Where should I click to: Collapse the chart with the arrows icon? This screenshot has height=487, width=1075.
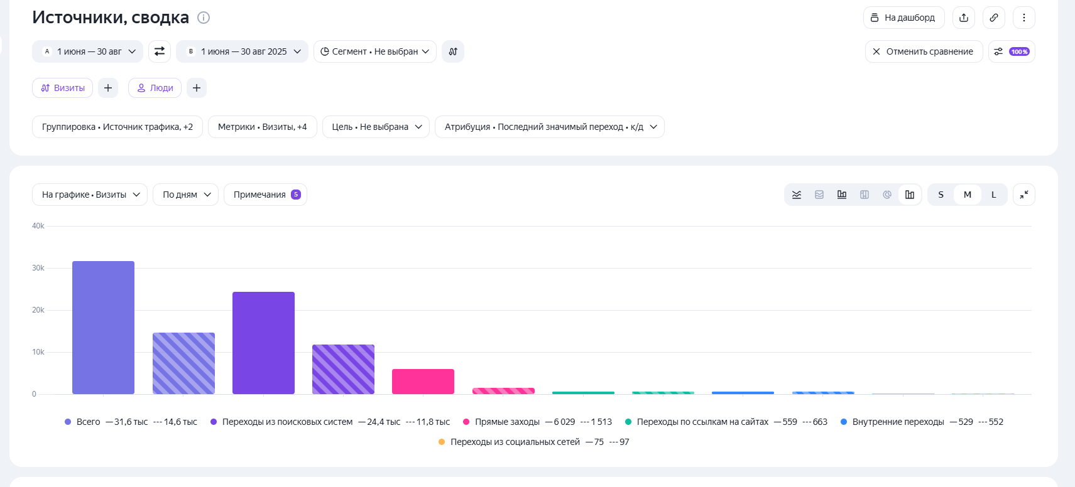tap(1024, 195)
